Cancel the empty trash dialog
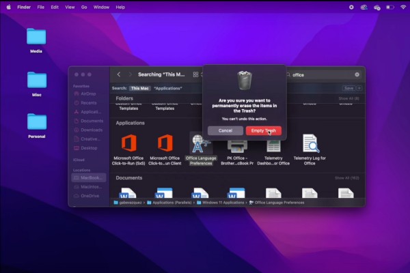 point(225,130)
